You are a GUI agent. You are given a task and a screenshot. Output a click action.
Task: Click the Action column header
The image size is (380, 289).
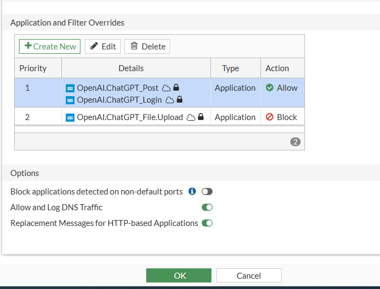coord(277,68)
